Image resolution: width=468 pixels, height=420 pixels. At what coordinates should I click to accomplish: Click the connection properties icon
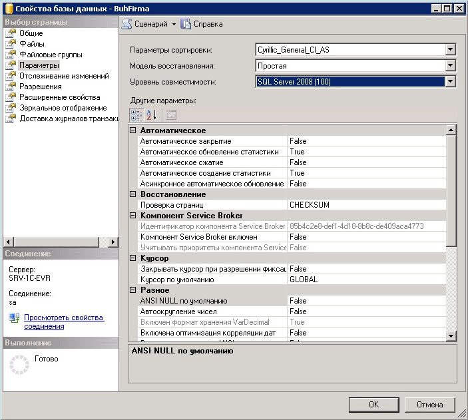pyautogui.click(x=14, y=318)
